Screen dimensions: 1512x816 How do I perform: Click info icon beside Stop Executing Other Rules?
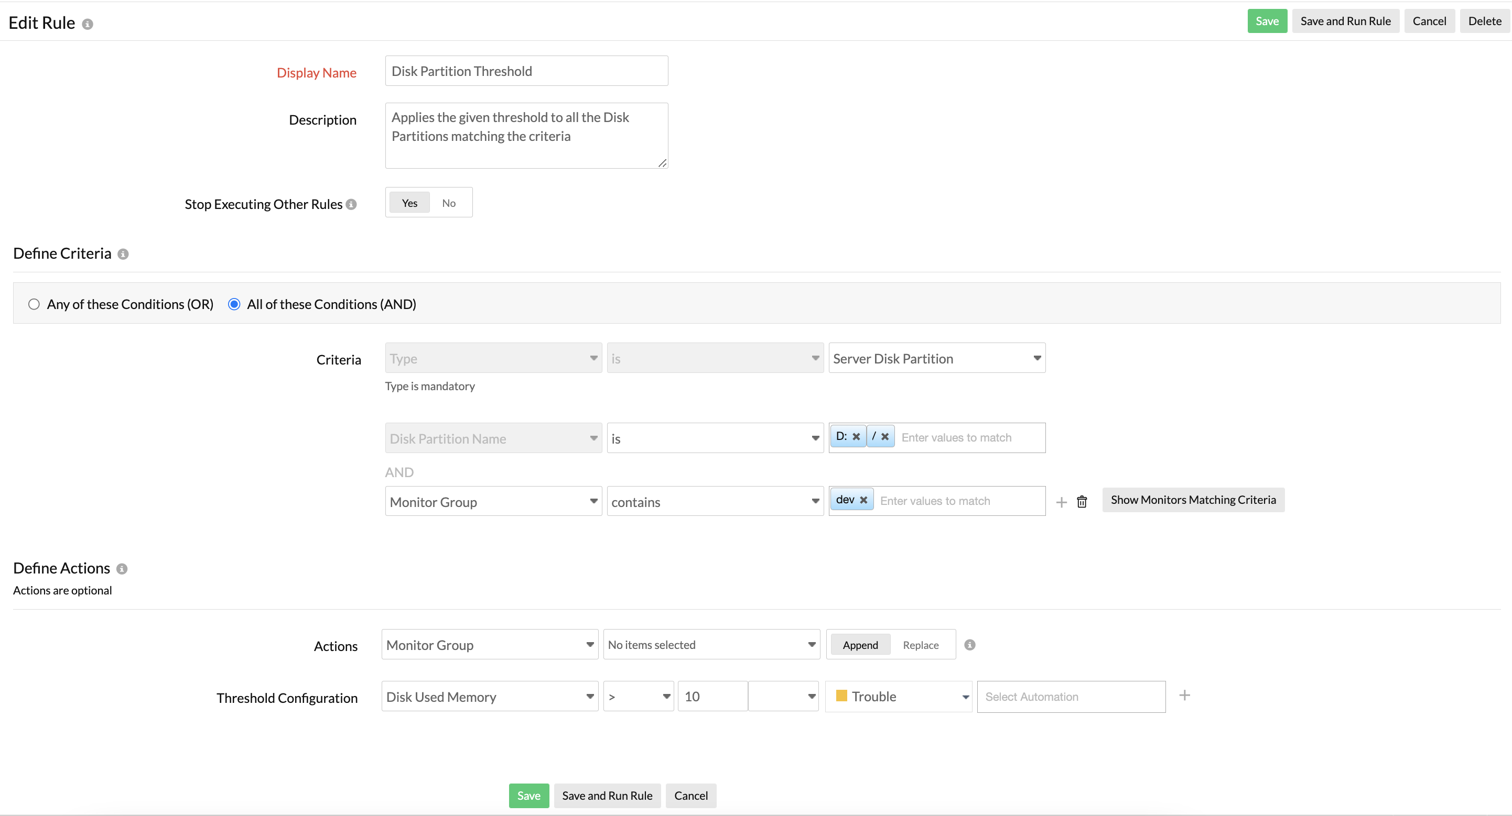pyautogui.click(x=351, y=204)
